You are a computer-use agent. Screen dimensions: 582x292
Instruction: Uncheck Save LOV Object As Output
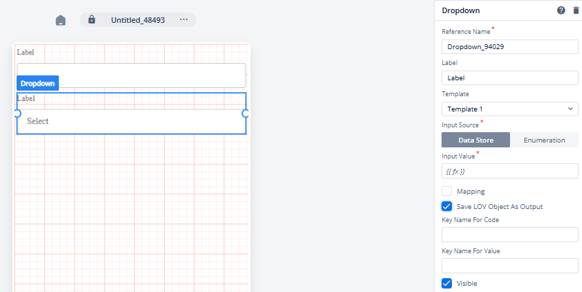[x=446, y=206]
